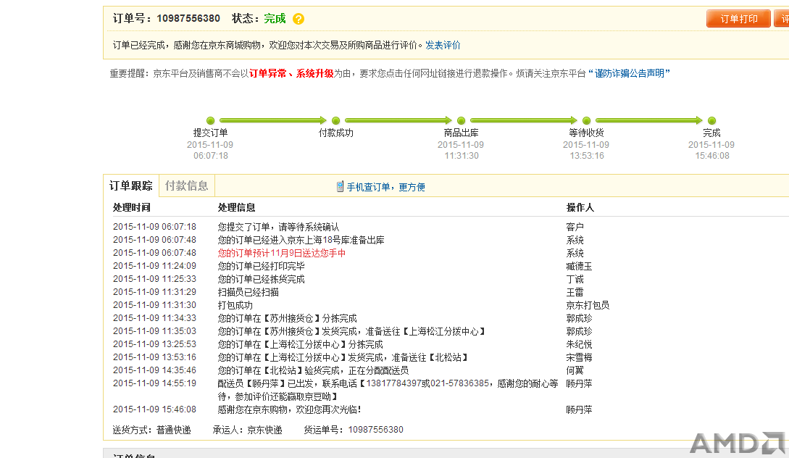789x458 pixels.
Task: Click the 提交订单 progress dot
Action: pos(210,120)
